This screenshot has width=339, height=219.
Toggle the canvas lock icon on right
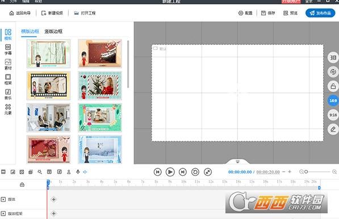[x=333, y=86]
